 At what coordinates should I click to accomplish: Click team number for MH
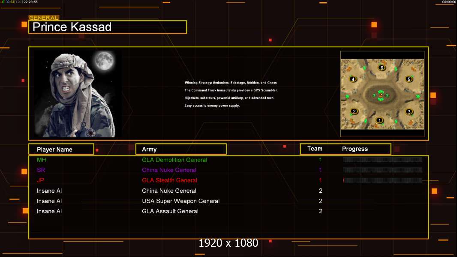click(320, 160)
